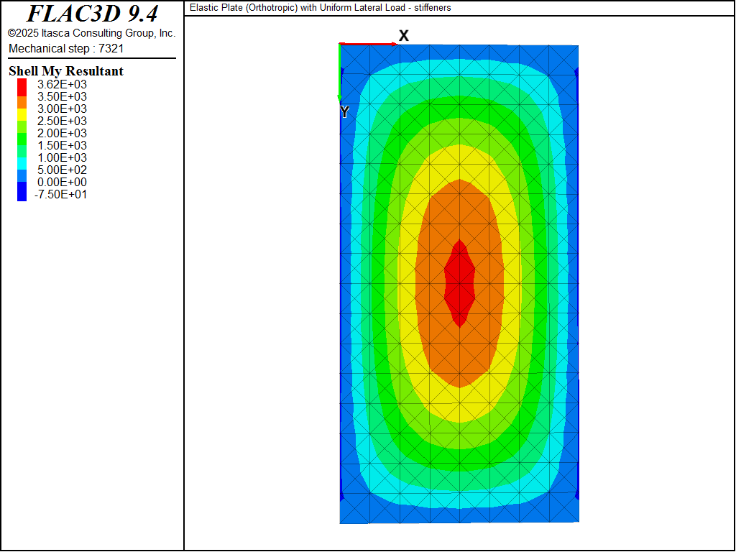Click the -7.50E+01 legend value
This screenshot has height=552, width=736.
click(62, 194)
